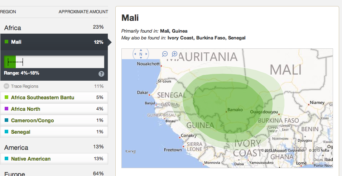This screenshot has width=342, height=176.
Task: Click the Africa North purple color swatch
Action: (6, 109)
